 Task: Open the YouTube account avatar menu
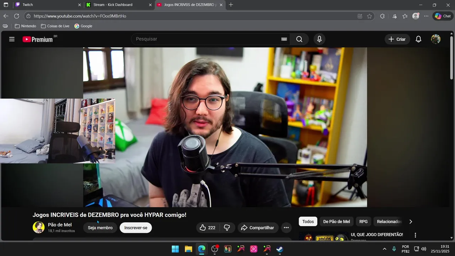tap(436, 39)
